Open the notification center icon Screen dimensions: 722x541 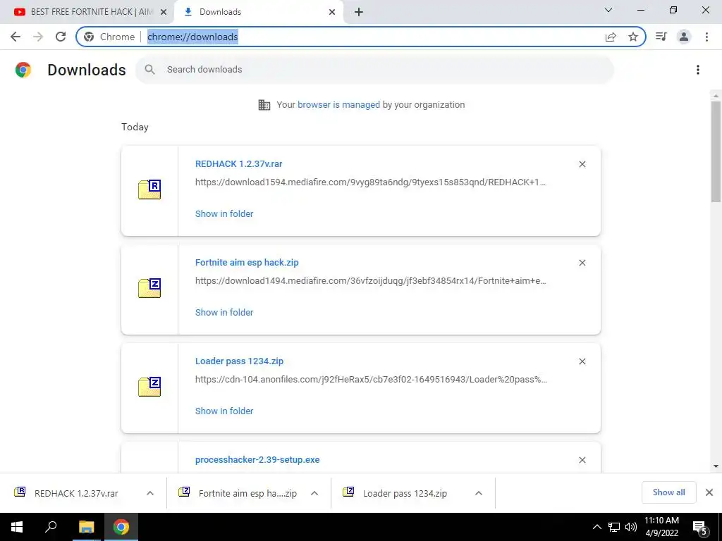700,528
